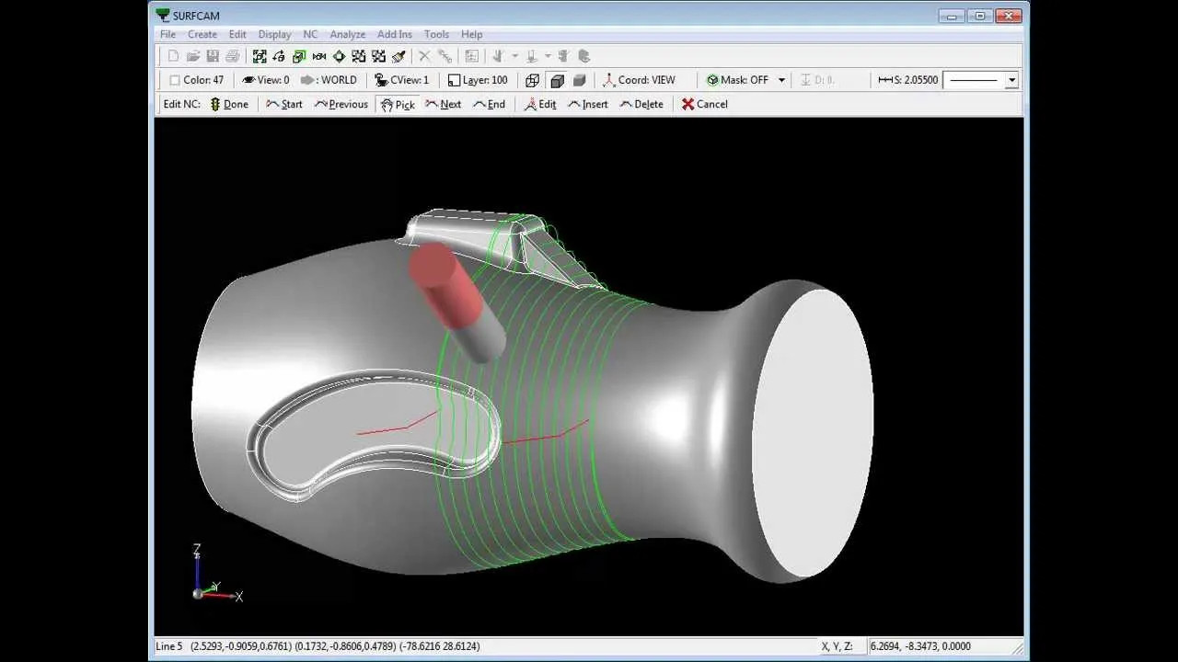
Task: Click the Done button in Edit NC
Action: point(229,105)
